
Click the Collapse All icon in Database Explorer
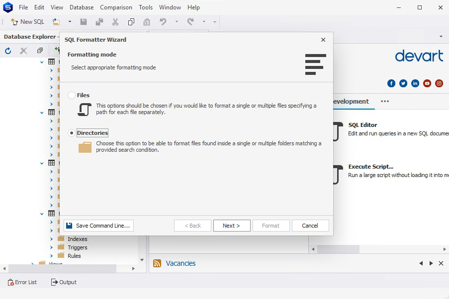(x=40, y=51)
